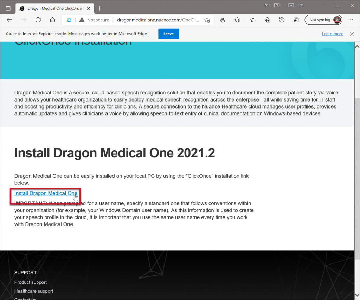This screenshot has height=300, width=360.
Task: Open the tab actions menu icon
Action: pos(8,8)
